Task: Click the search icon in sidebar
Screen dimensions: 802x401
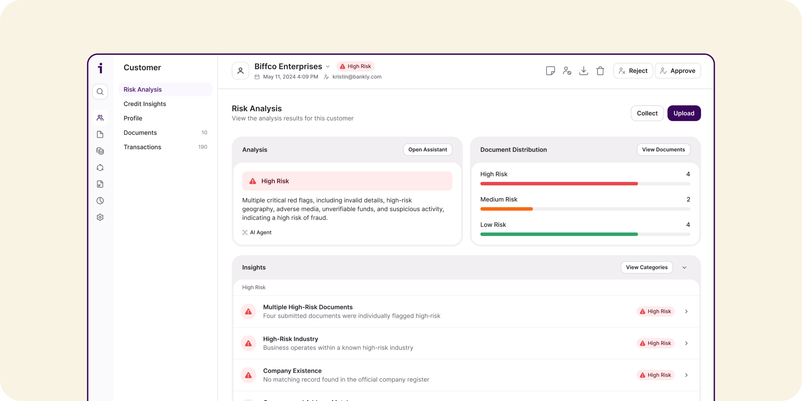Action: pyautogui.click(x=100, y=92)
